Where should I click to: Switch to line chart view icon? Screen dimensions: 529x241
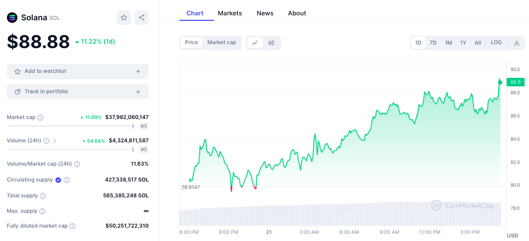click(255, 43)
